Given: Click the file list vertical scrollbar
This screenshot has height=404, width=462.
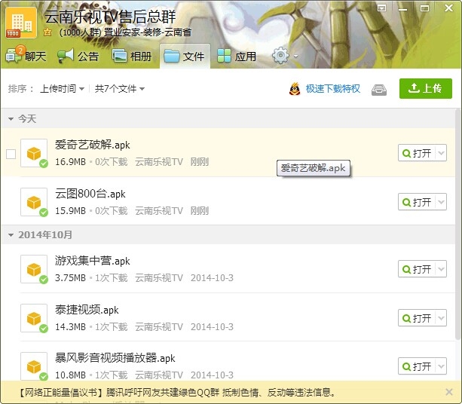Looking at the screenshot, I should click(457, 224).
